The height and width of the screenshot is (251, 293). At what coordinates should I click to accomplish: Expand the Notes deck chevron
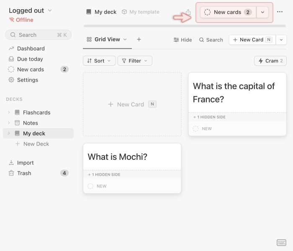click(x=9, y=123)
